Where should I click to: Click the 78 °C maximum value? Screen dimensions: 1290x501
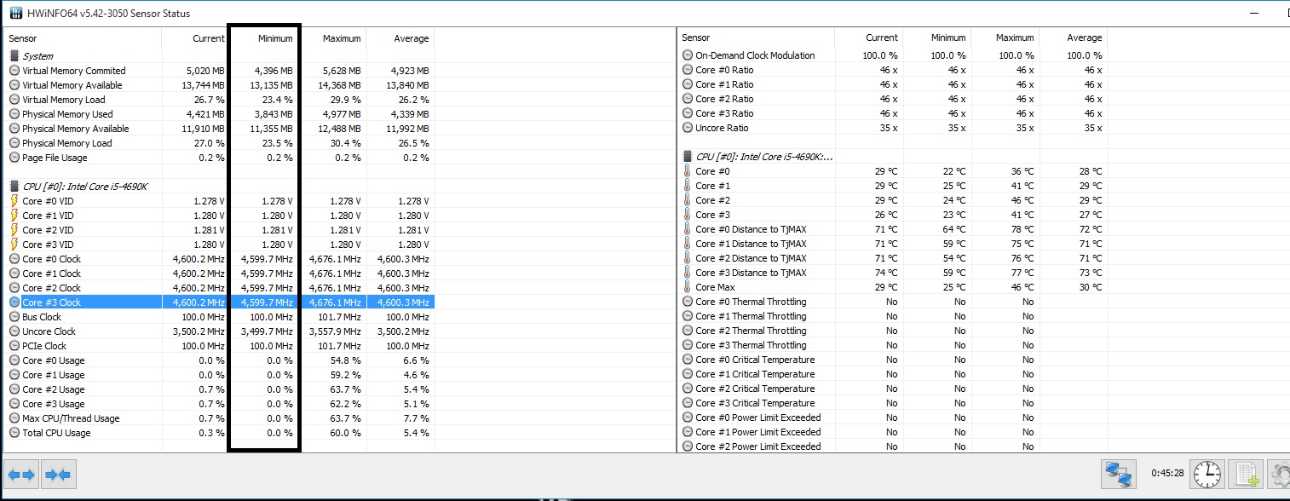tap(1022, 229)
